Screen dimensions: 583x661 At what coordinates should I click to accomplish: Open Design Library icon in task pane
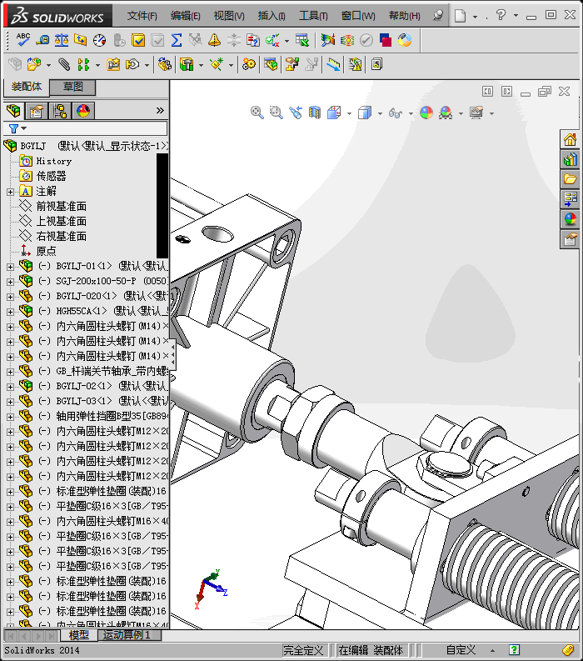(x=570, y=159)
